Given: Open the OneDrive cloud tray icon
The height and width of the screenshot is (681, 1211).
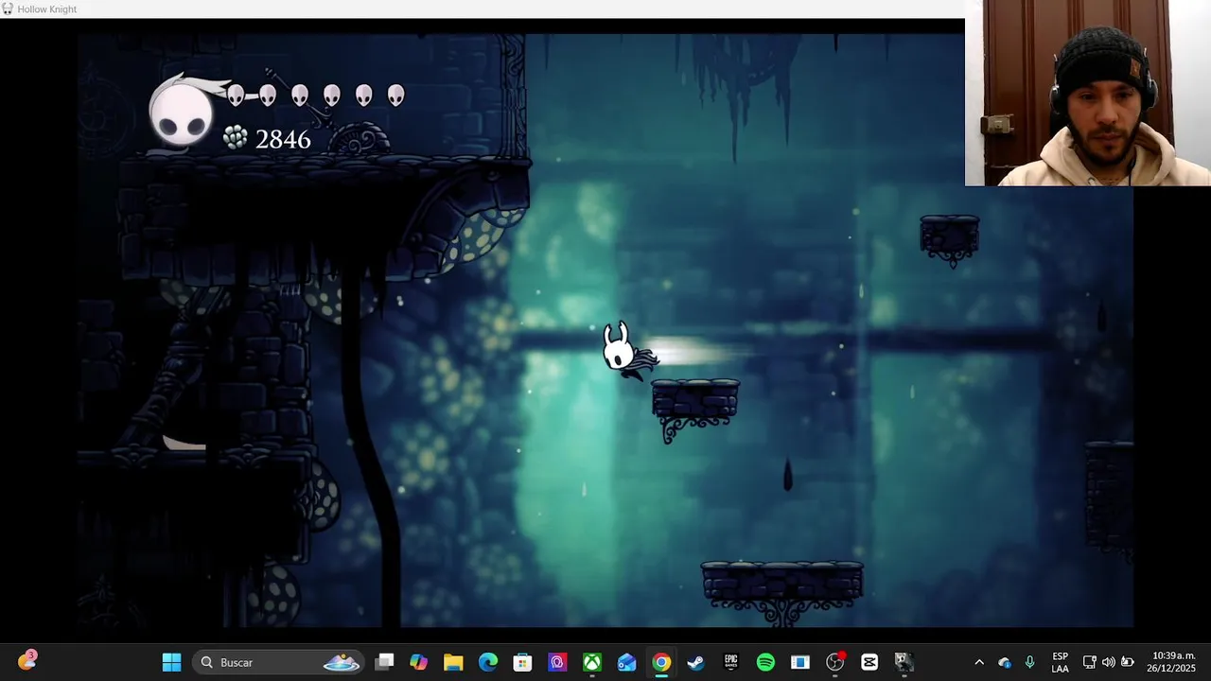Looking at the screenshot, I should pos(1005,662).
